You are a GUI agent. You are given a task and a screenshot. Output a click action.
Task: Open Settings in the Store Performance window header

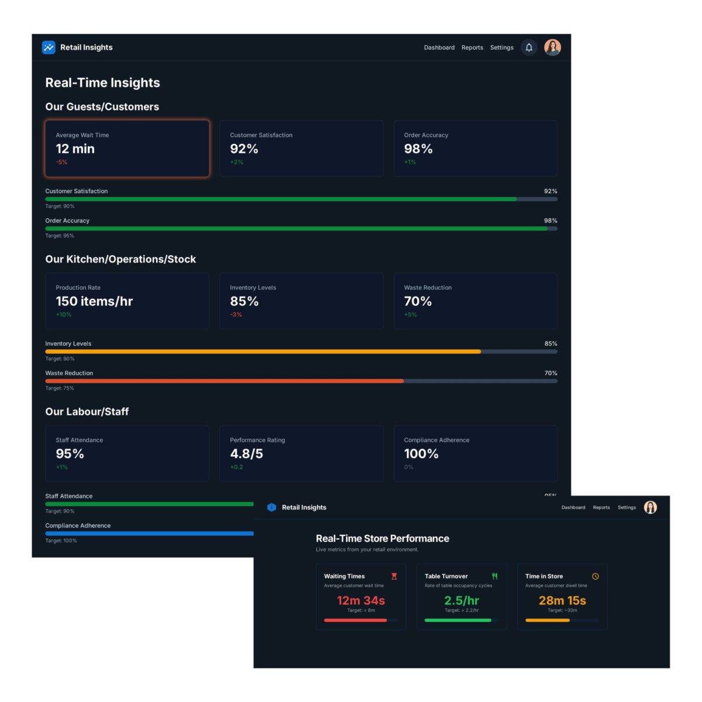627,507
